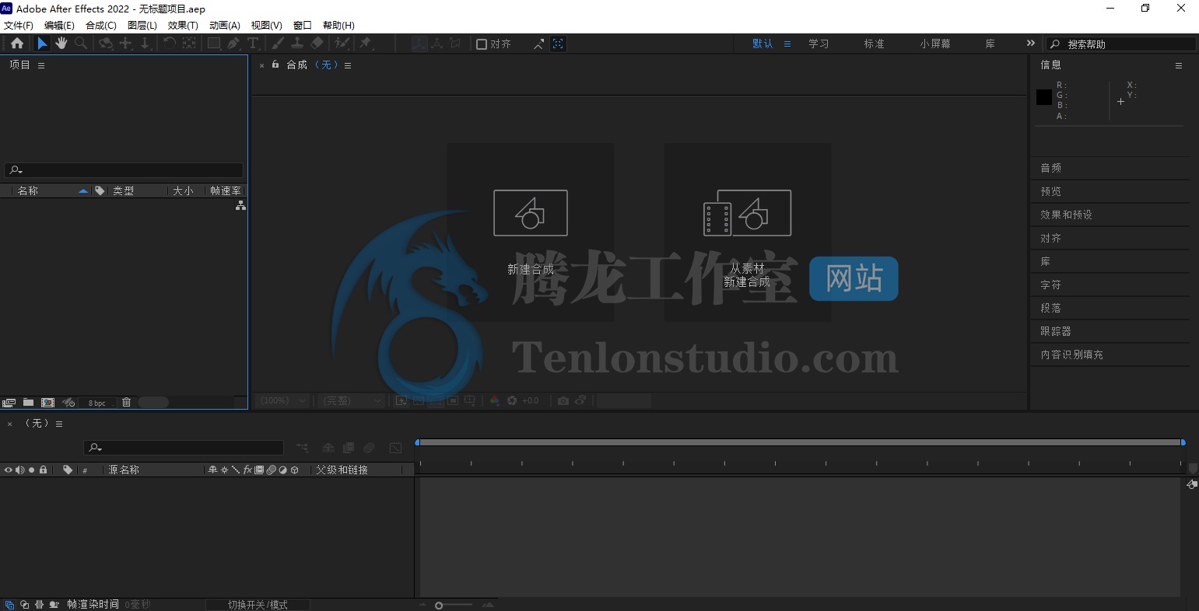Toggle the lock column header in timeline
Image resolution: width=1199 pixels, height=611 pixels.
(43, 470)
